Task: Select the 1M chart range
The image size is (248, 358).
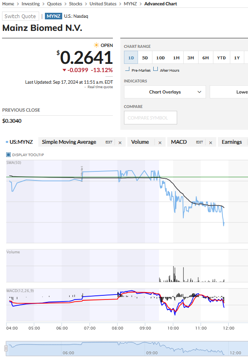Action: [176, 58]
